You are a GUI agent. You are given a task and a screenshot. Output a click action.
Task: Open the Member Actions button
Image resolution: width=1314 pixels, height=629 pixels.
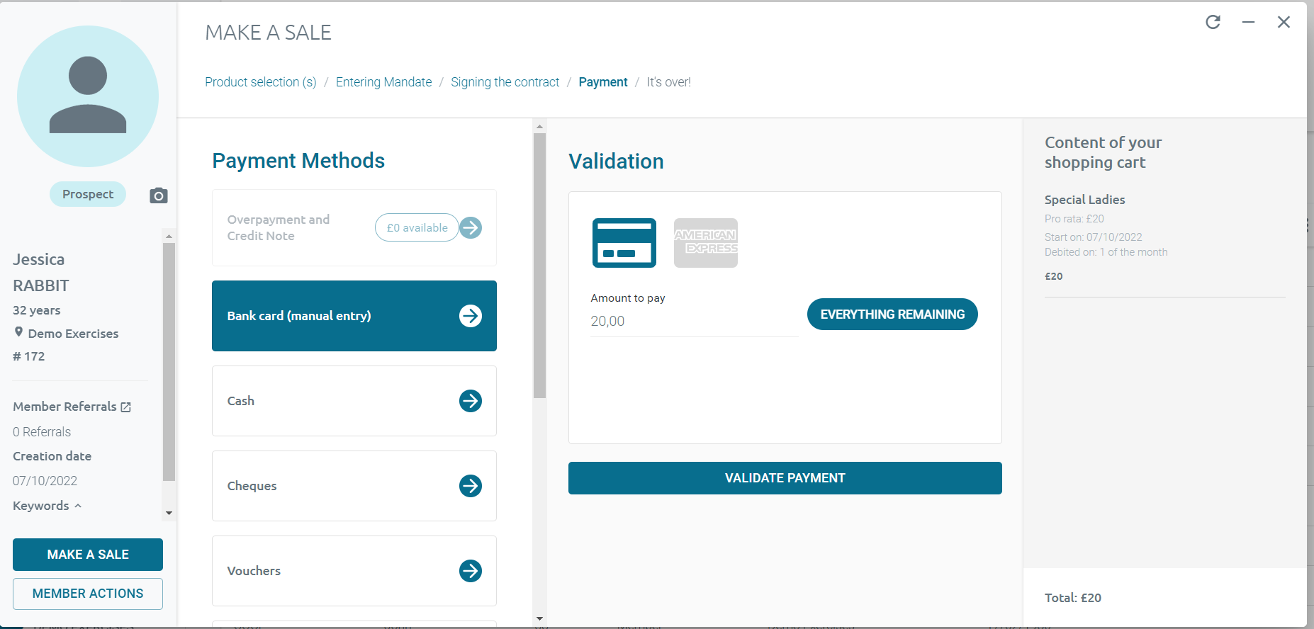click(x=88, y=594)
